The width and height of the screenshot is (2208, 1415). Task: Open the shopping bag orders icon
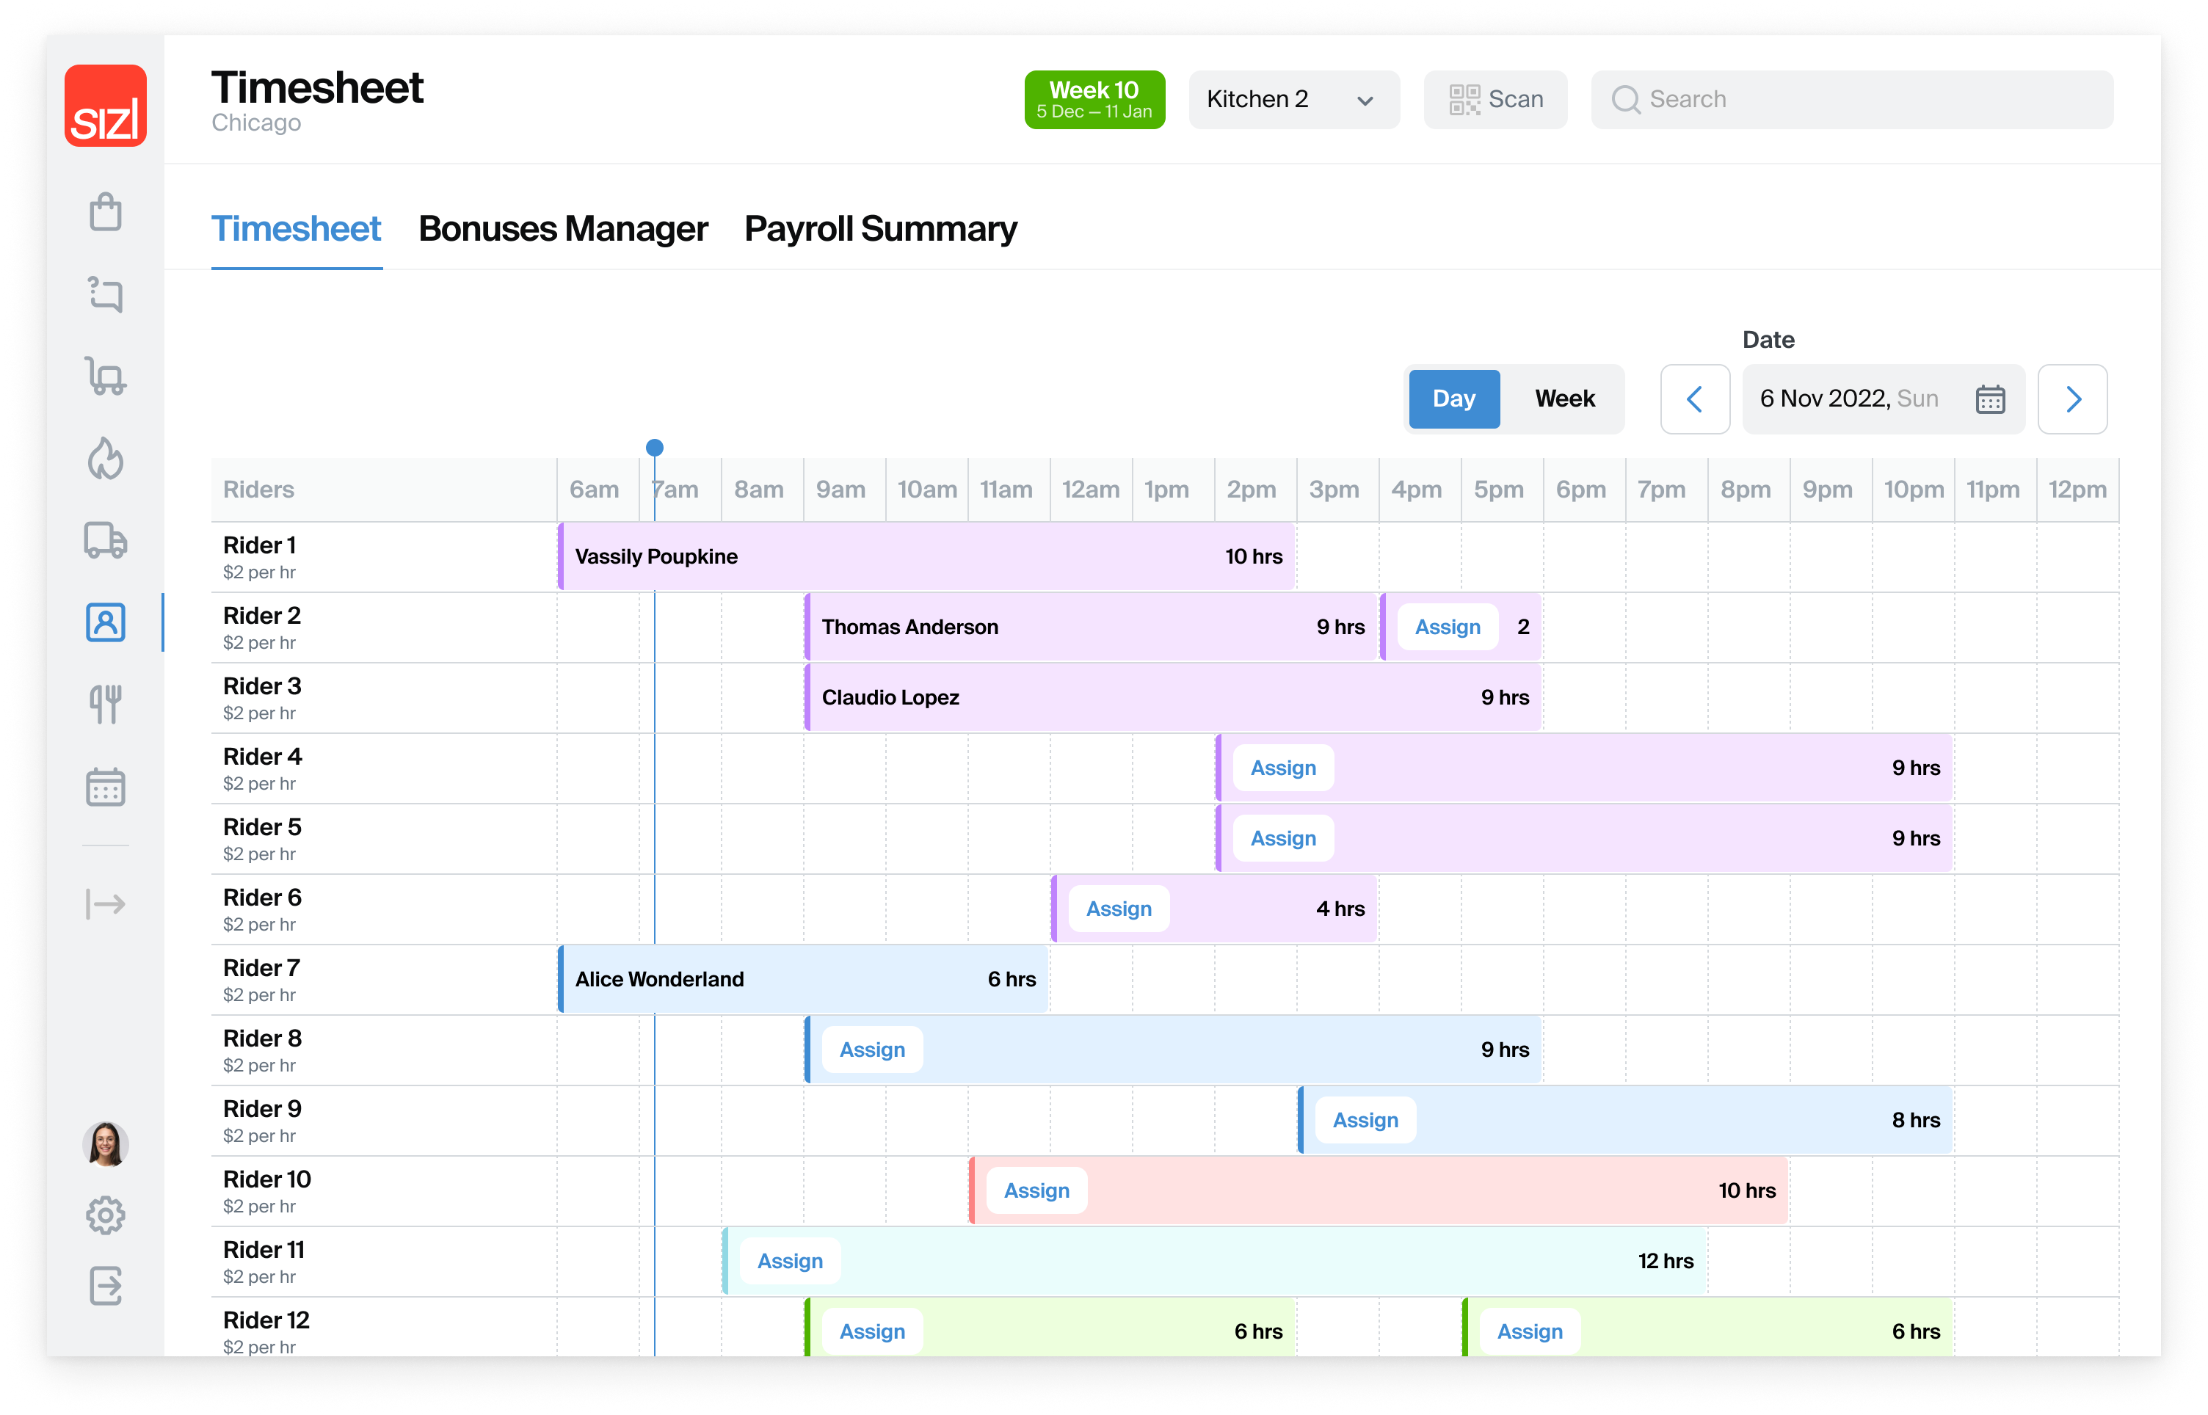pyautogui.click(x=106, y=212)
